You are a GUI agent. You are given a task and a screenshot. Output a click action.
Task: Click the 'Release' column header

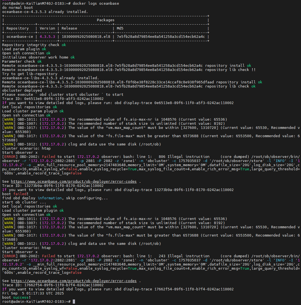tap(69, 28)
